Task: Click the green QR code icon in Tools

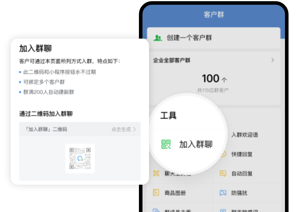Action: pos(166,144)
